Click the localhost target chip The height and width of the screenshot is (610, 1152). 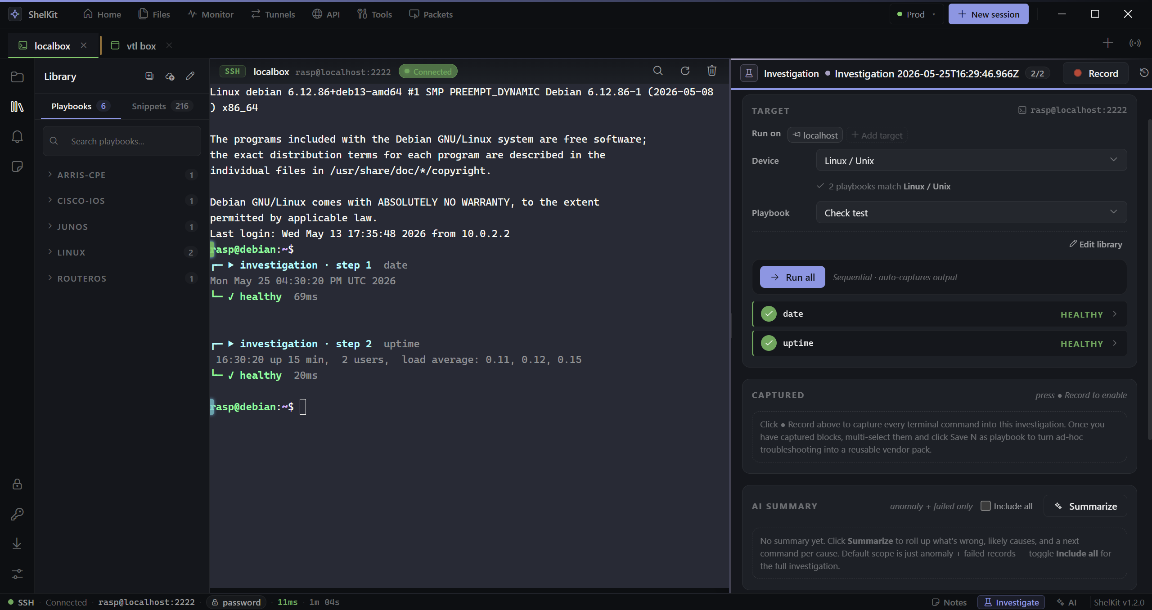tap(815, 135)
